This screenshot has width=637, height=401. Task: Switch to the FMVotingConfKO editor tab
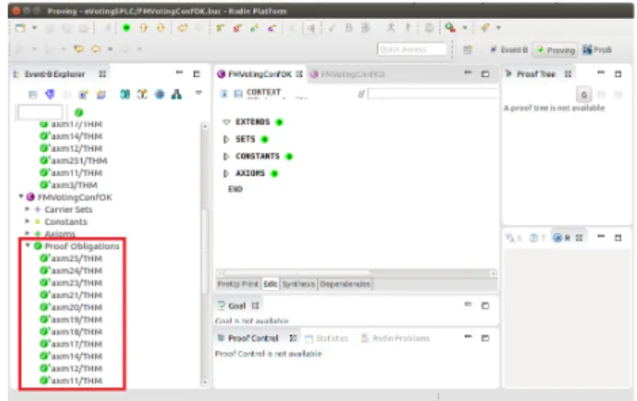coord(348,74)
